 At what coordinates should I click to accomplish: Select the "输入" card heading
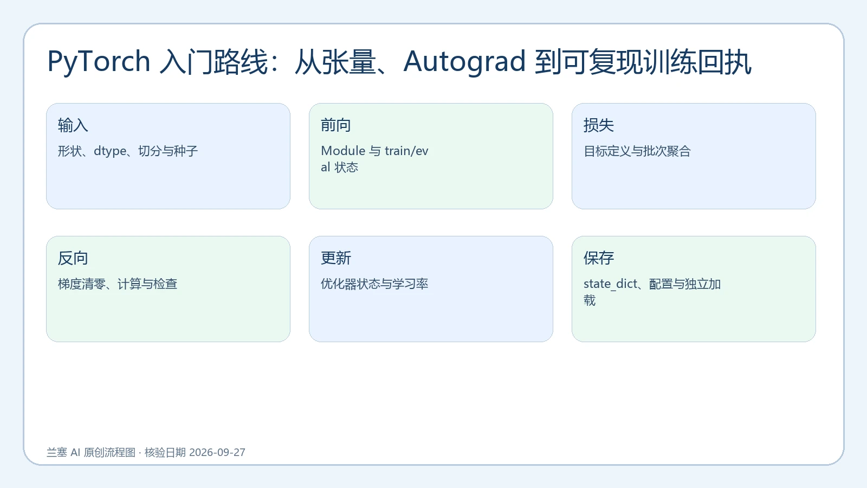point(73,125)
